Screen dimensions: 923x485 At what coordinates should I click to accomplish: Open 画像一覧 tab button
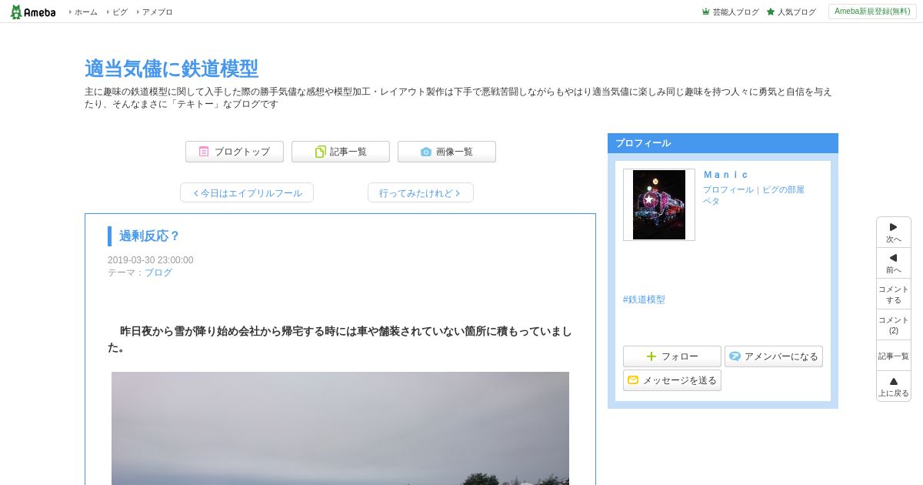point(447,152)
